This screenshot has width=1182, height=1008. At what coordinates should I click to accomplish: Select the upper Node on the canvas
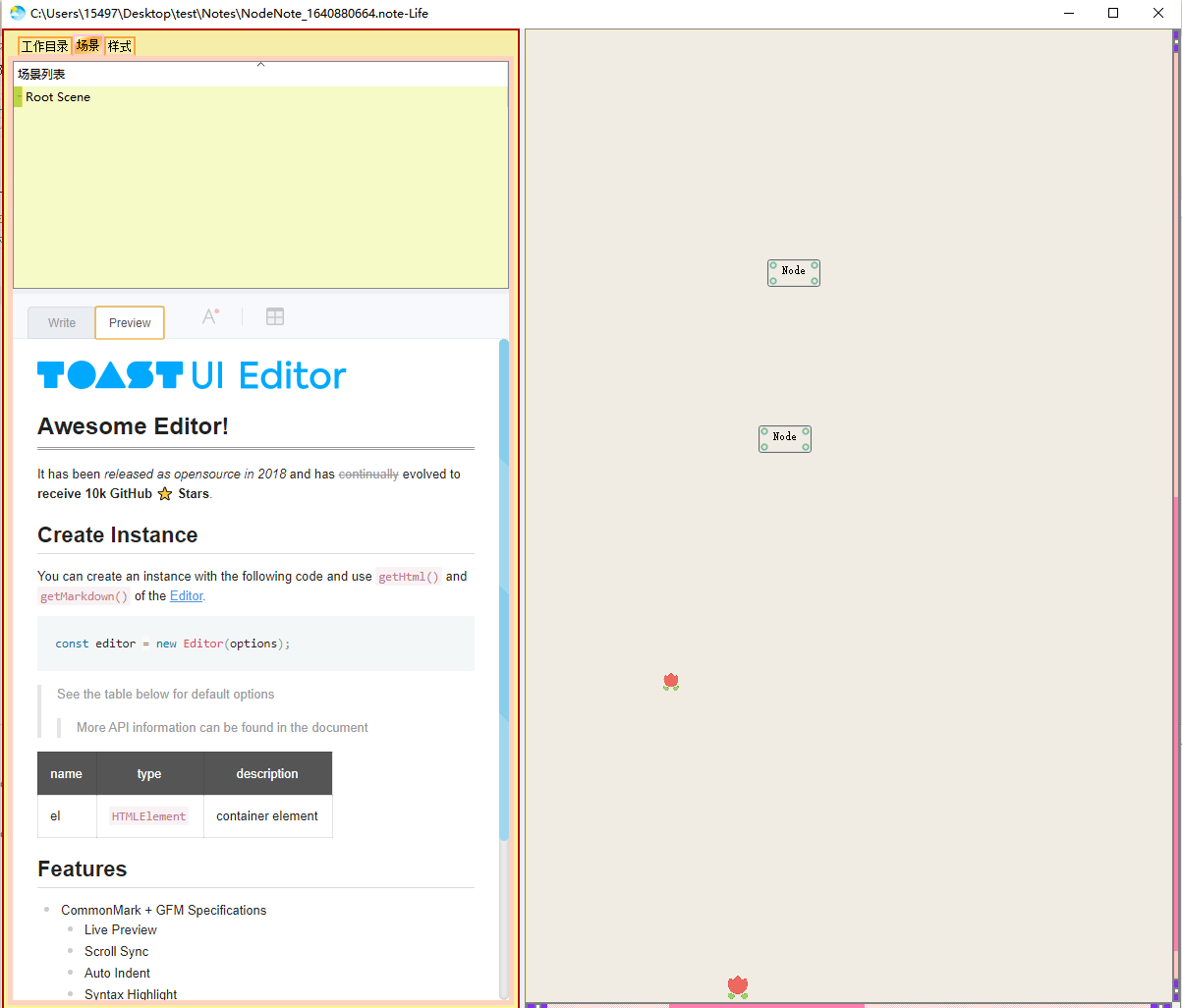[794, 273]
